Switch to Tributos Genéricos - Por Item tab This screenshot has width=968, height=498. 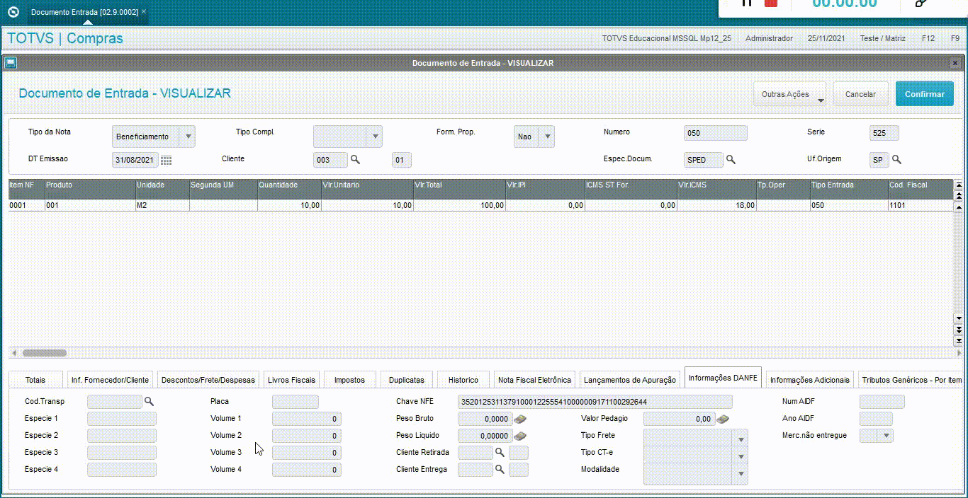tap(911, 380)
